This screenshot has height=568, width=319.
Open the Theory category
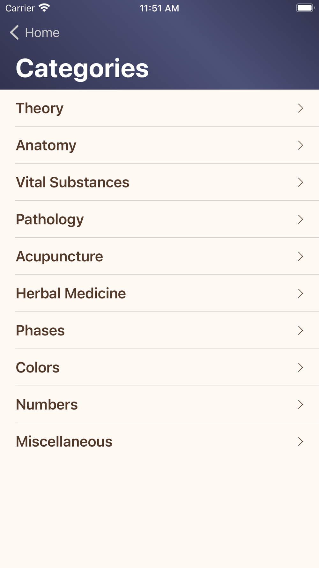(x=159, y=108)
